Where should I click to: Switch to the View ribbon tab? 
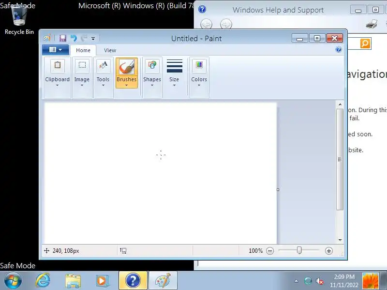tap(110, 50)
